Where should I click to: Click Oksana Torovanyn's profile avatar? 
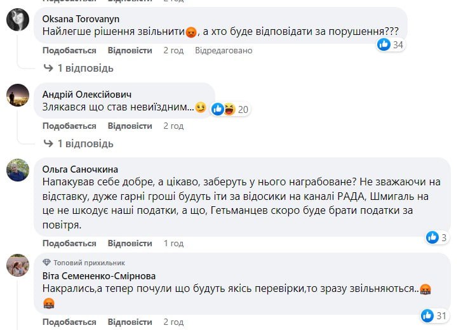17,21
